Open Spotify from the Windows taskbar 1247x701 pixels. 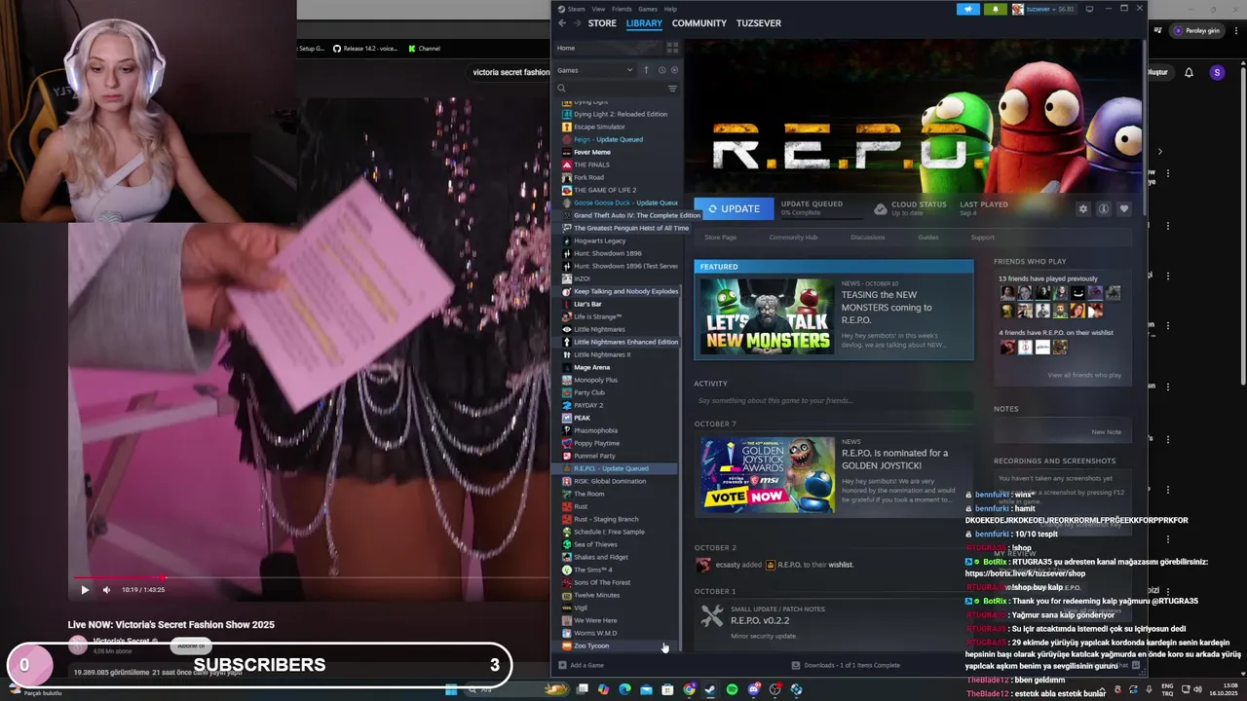click(x=732, y=689)
